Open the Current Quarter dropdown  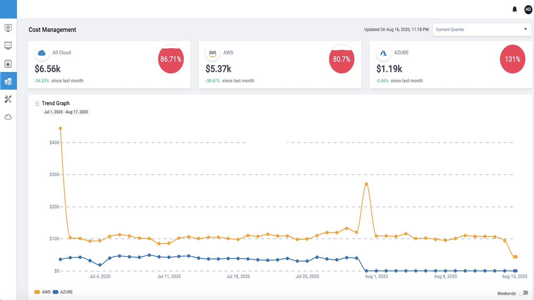(x=482, y=30)
